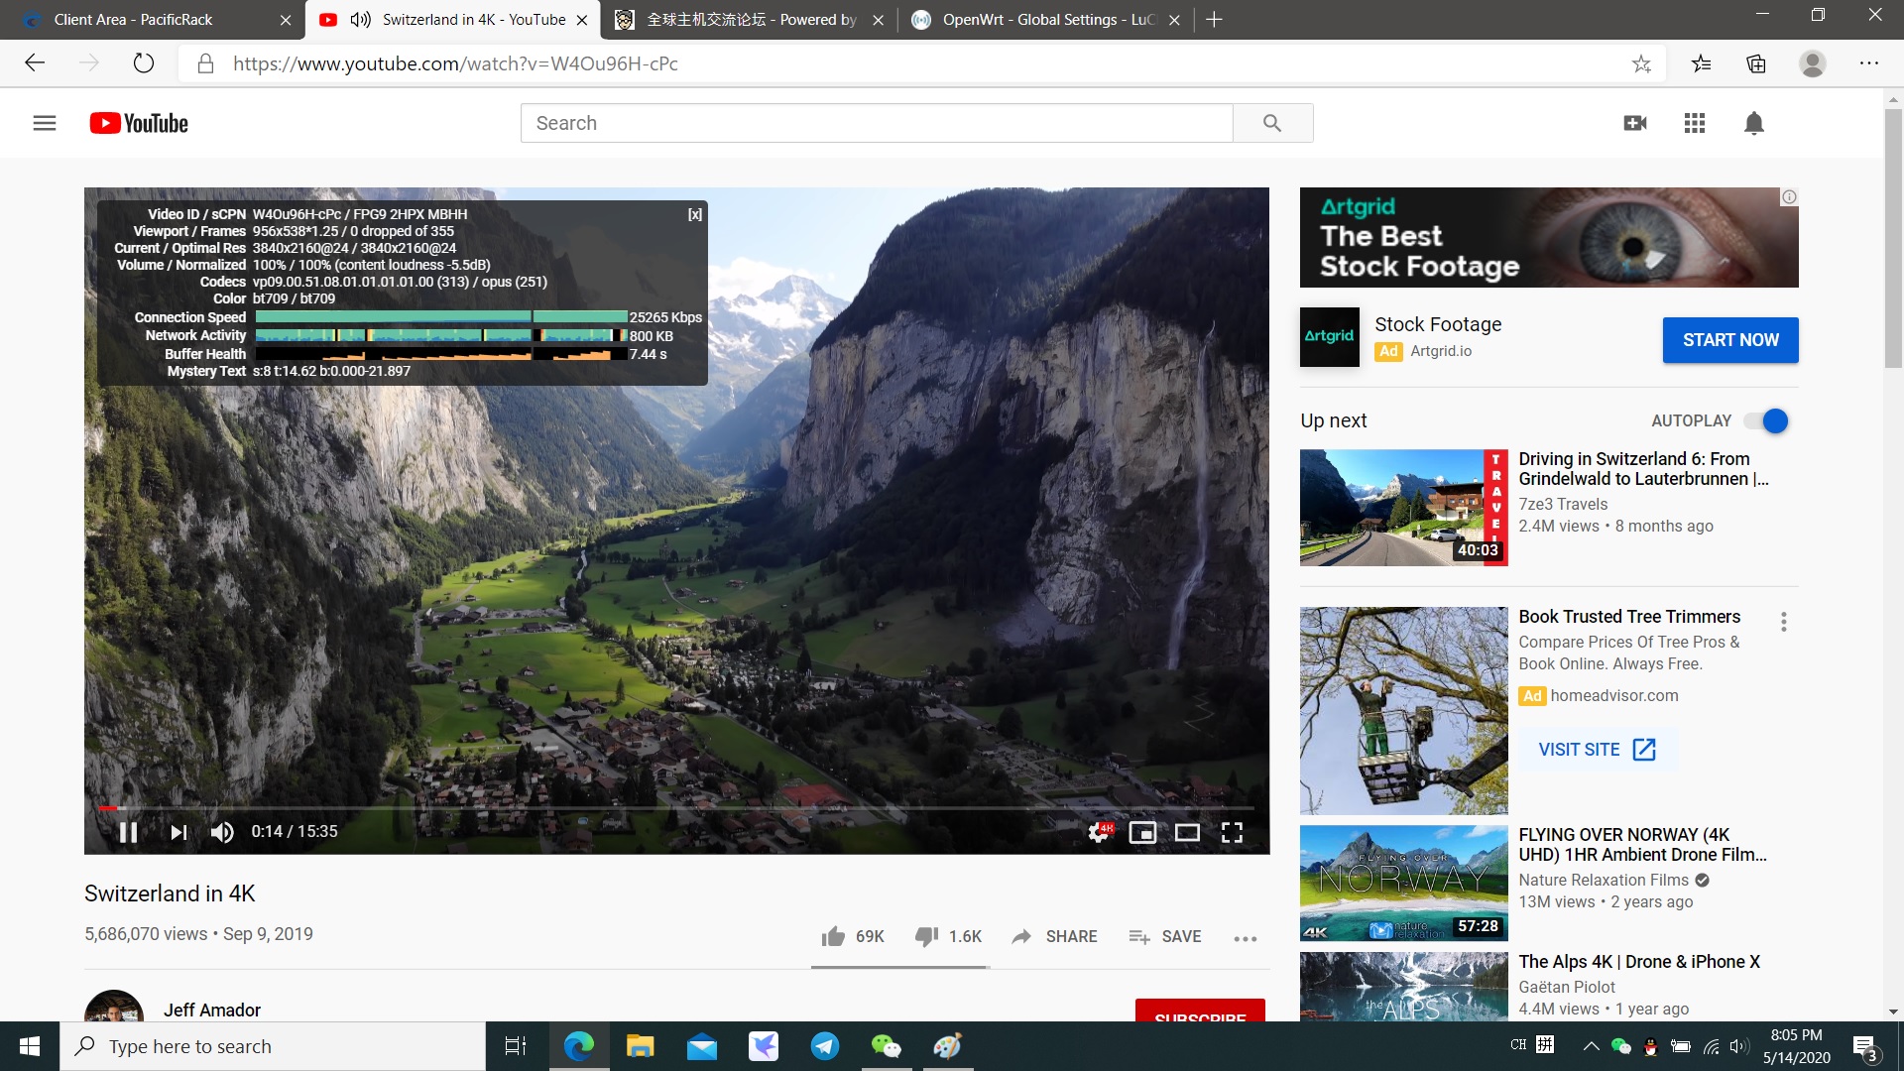Click the START NOW ad button
Screen dimensions: 1904x1071
(1730, 340)
